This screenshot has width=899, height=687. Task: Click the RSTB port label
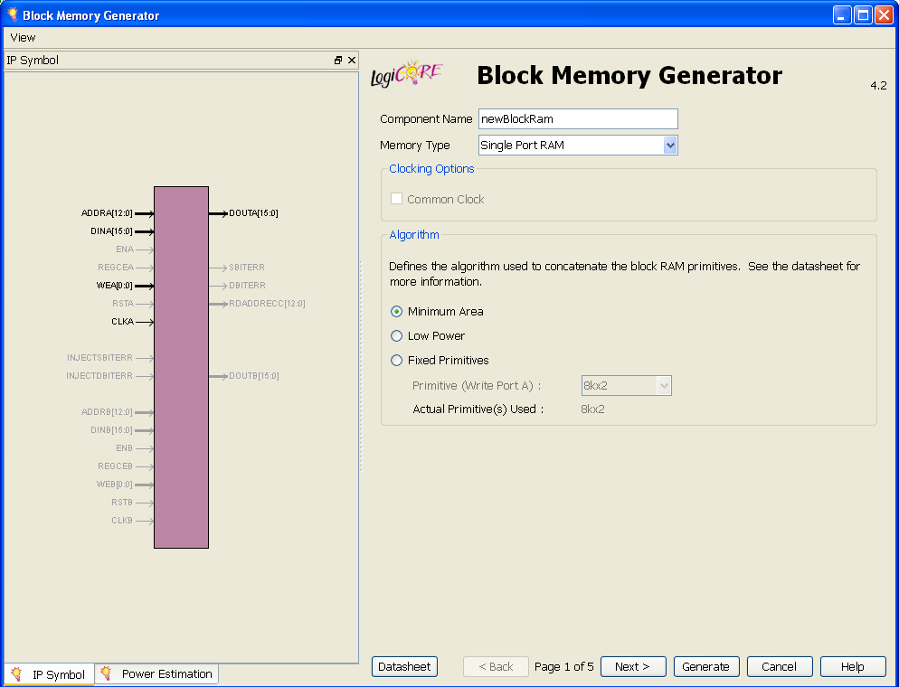(122, 503)
